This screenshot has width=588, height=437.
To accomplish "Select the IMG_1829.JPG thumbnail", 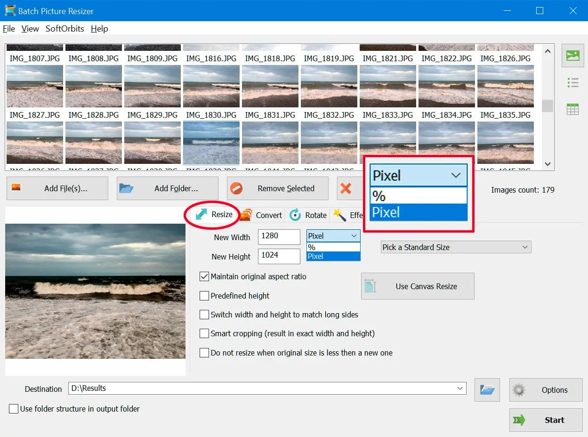I will coord(153,86).
